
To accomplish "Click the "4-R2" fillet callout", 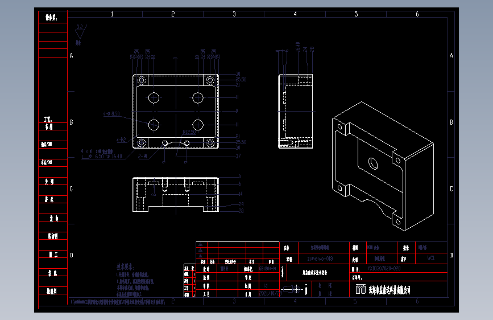I will [x=121, y=140].
